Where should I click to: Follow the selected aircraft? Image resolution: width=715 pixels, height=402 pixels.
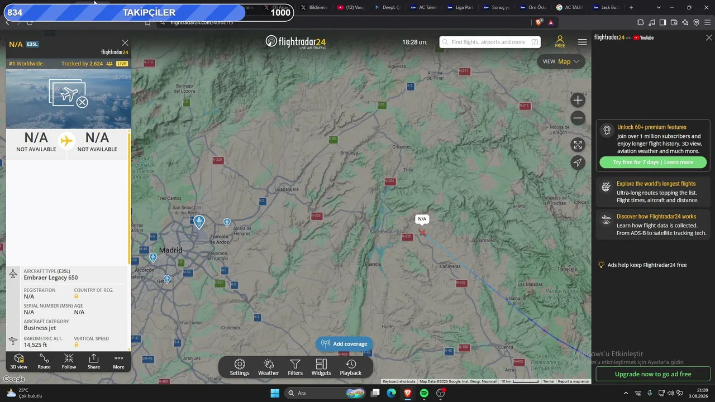pyautogui.click(x=69, y=361)
